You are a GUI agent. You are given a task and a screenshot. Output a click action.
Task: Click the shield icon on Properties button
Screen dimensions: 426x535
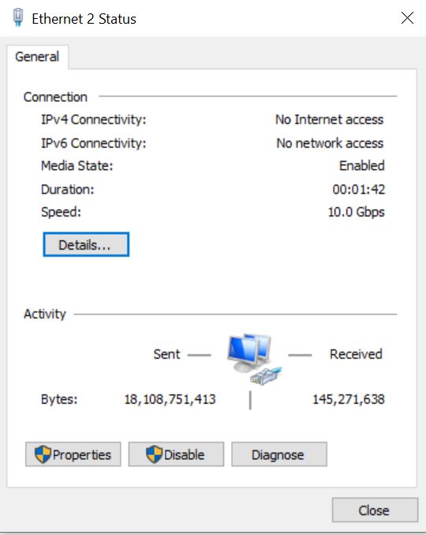click(x=43, y=454)
